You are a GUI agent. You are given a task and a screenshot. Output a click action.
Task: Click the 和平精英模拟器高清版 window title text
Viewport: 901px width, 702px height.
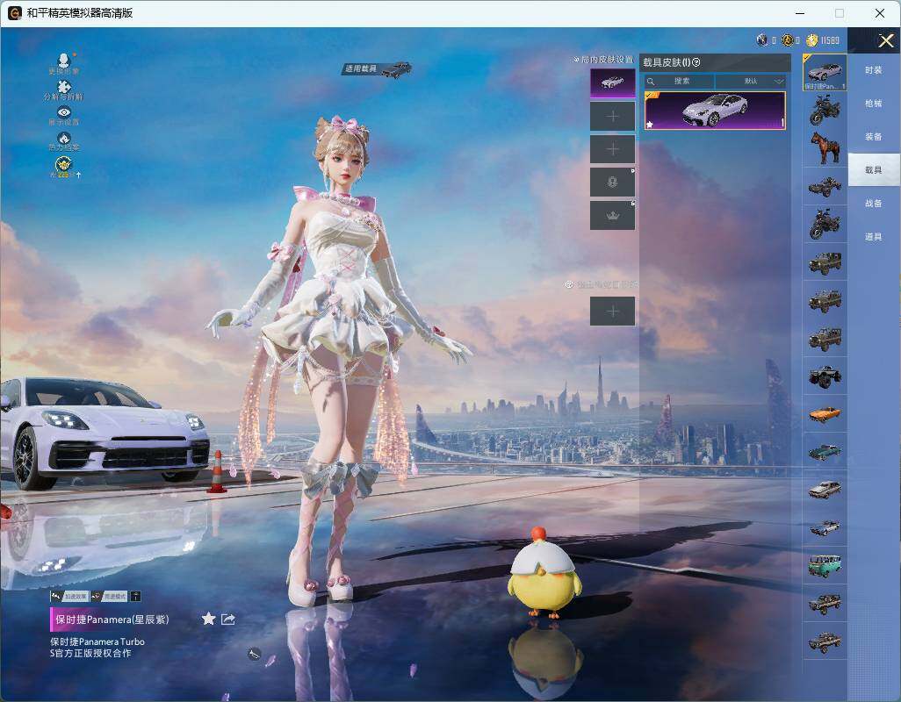(80, 12)
